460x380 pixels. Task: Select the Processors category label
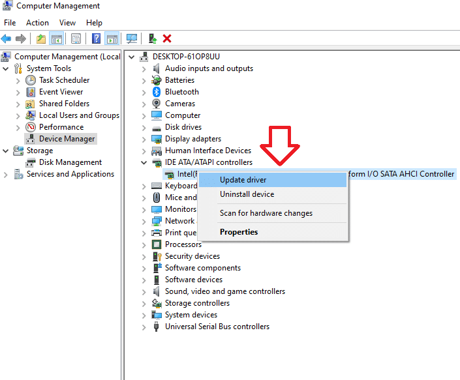point(183,244)
